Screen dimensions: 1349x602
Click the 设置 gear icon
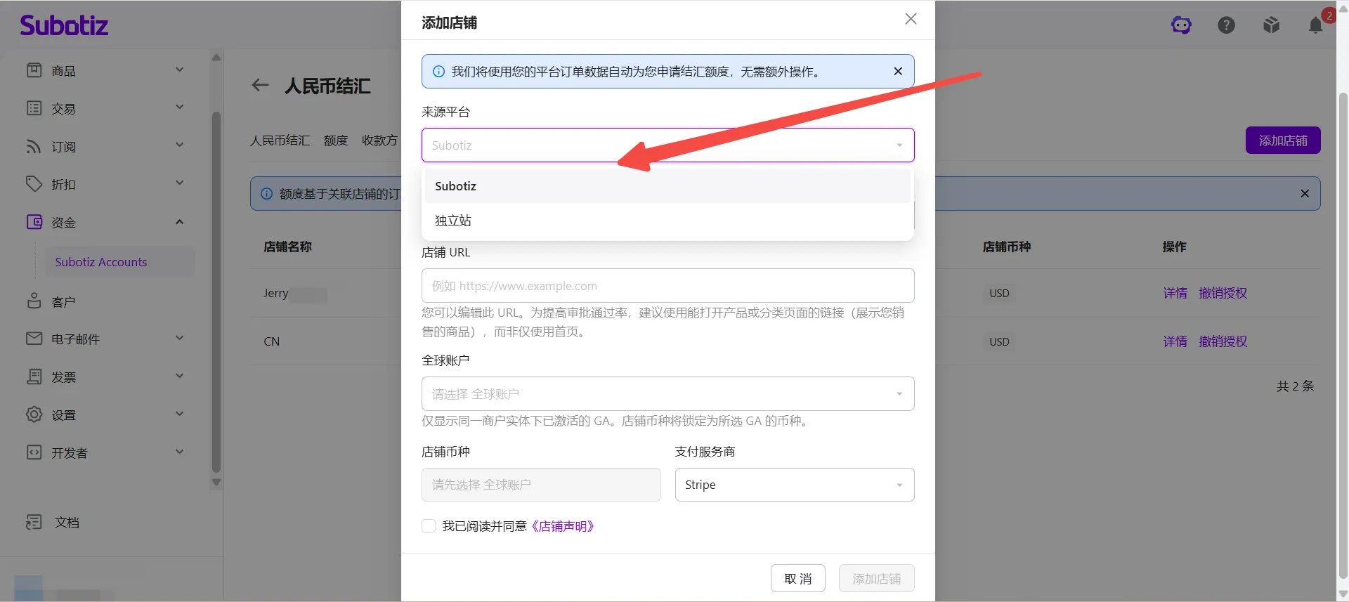tap(34, 414)
